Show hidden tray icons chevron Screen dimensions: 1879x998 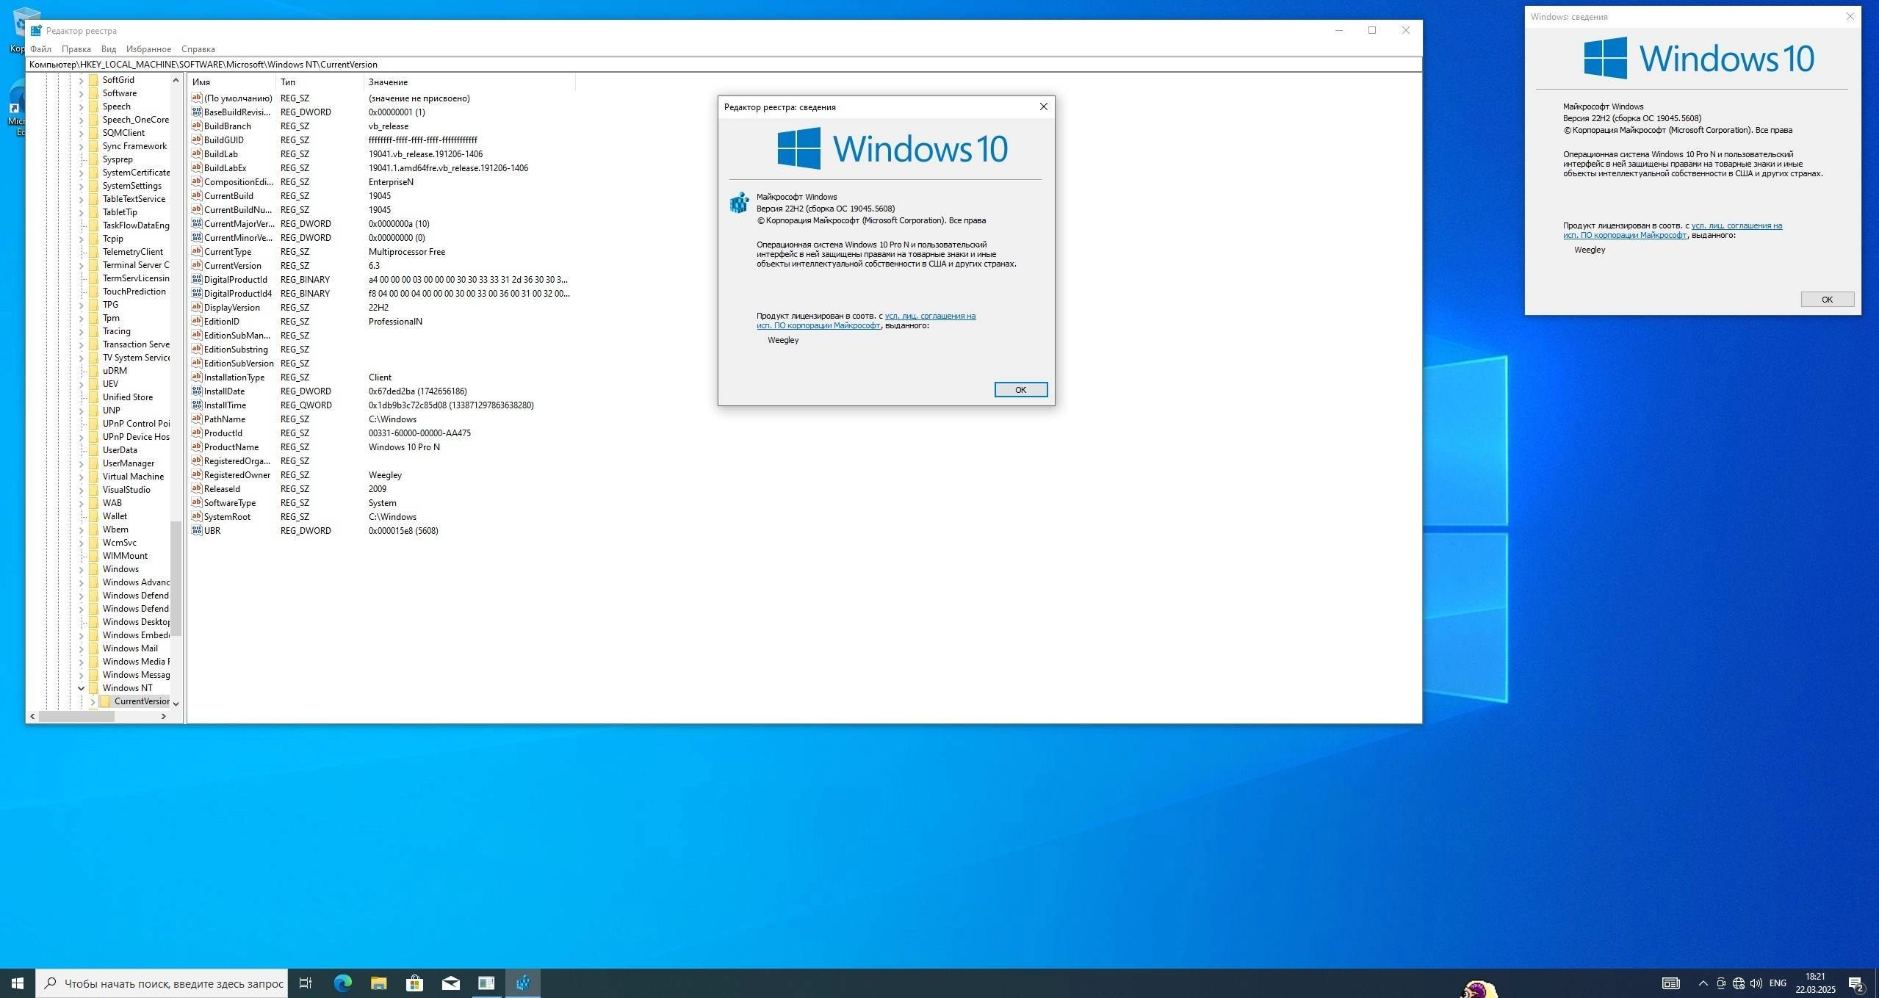(x=1703, y=983)
